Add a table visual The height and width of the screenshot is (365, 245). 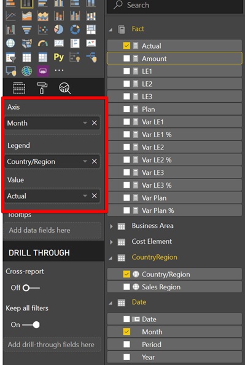tap(26, 57)
